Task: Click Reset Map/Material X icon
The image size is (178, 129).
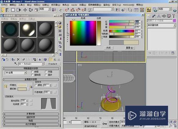Action: click(18, 59)
